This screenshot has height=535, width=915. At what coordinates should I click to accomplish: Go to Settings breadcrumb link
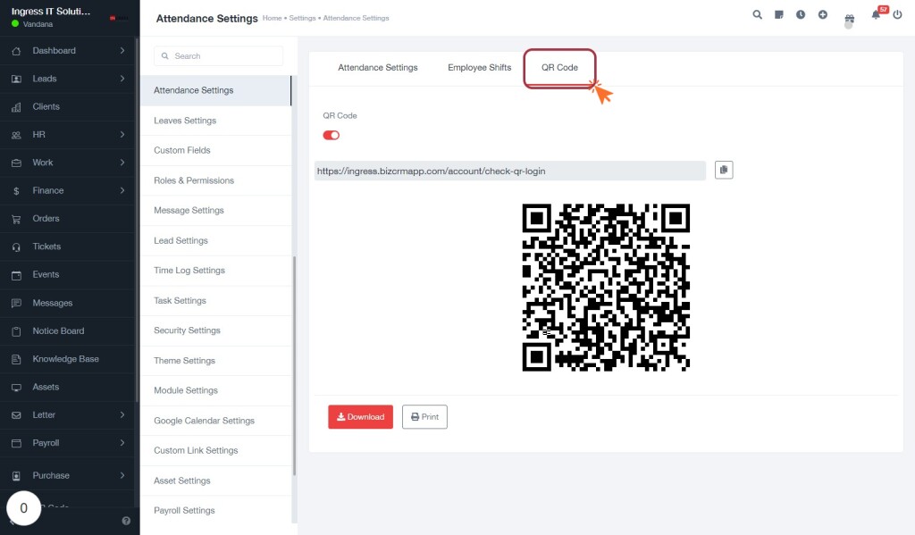(x=302, y=18)
